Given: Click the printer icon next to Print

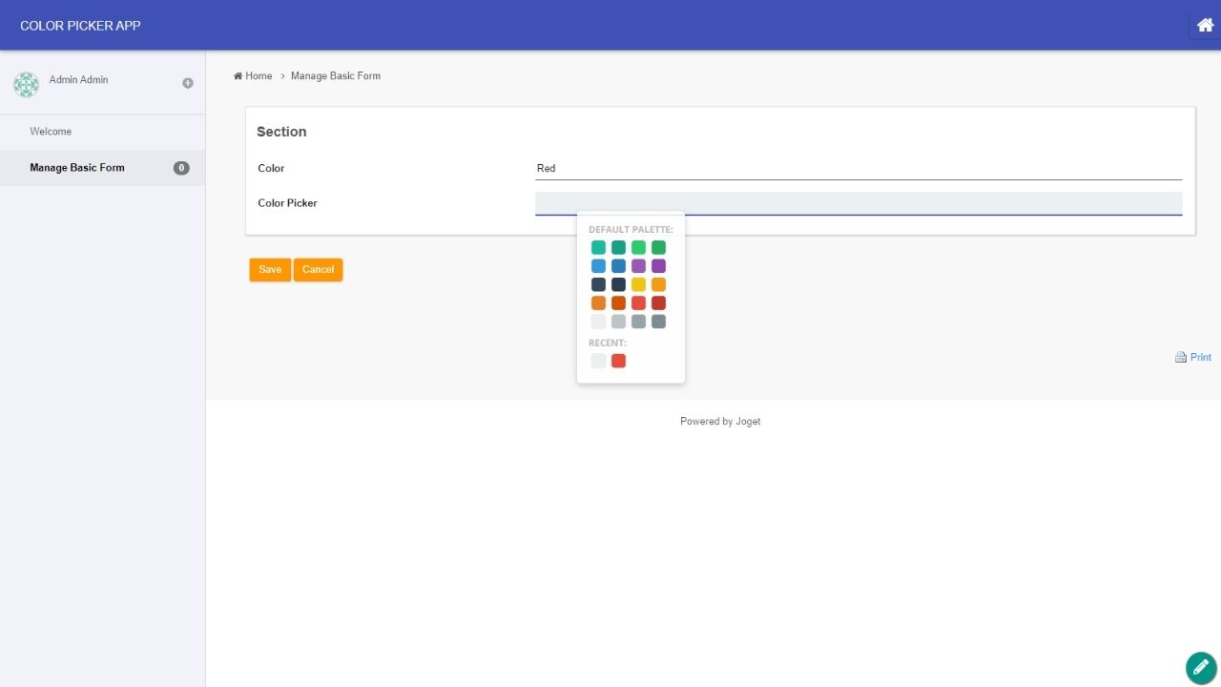Looking at the screenshot, I should coord(1180,357).
